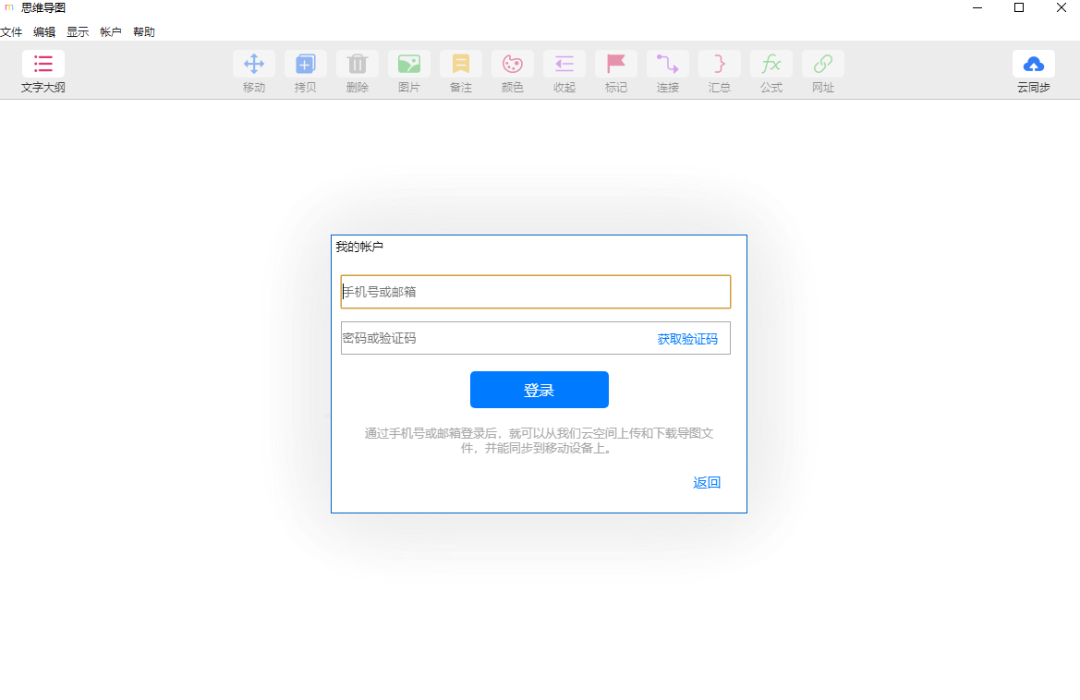Insert a formula with the 公式 icon

[x=771, y=65]
